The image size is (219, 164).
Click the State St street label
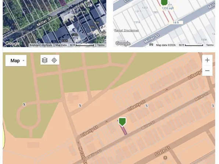[162, 151]
